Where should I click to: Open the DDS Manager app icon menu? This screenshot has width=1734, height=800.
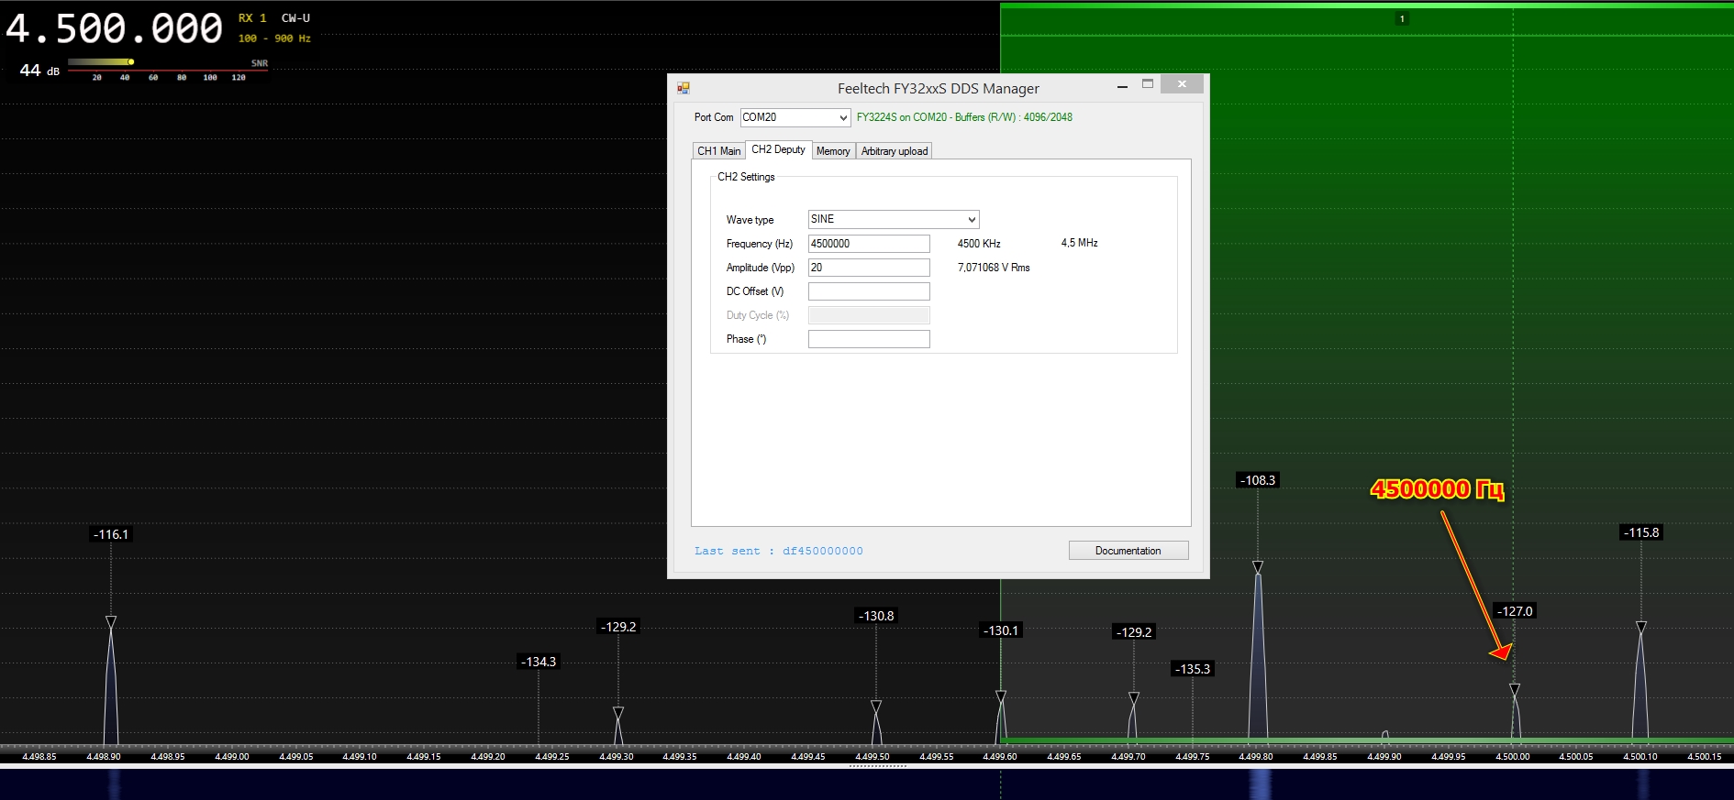[x=683, y=88]
